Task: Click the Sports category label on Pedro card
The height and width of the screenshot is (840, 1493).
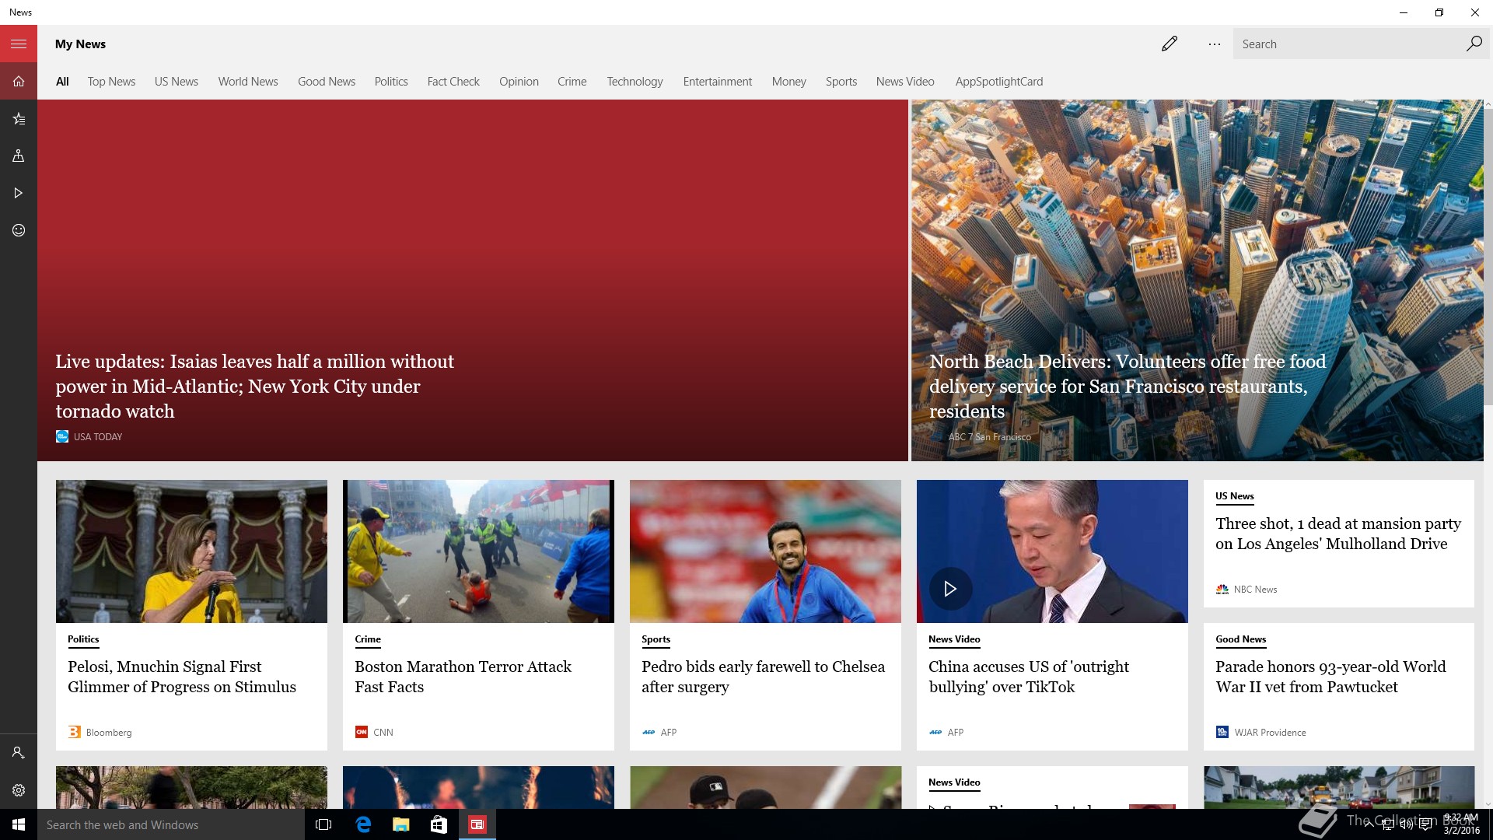Action: coord(656,639)
